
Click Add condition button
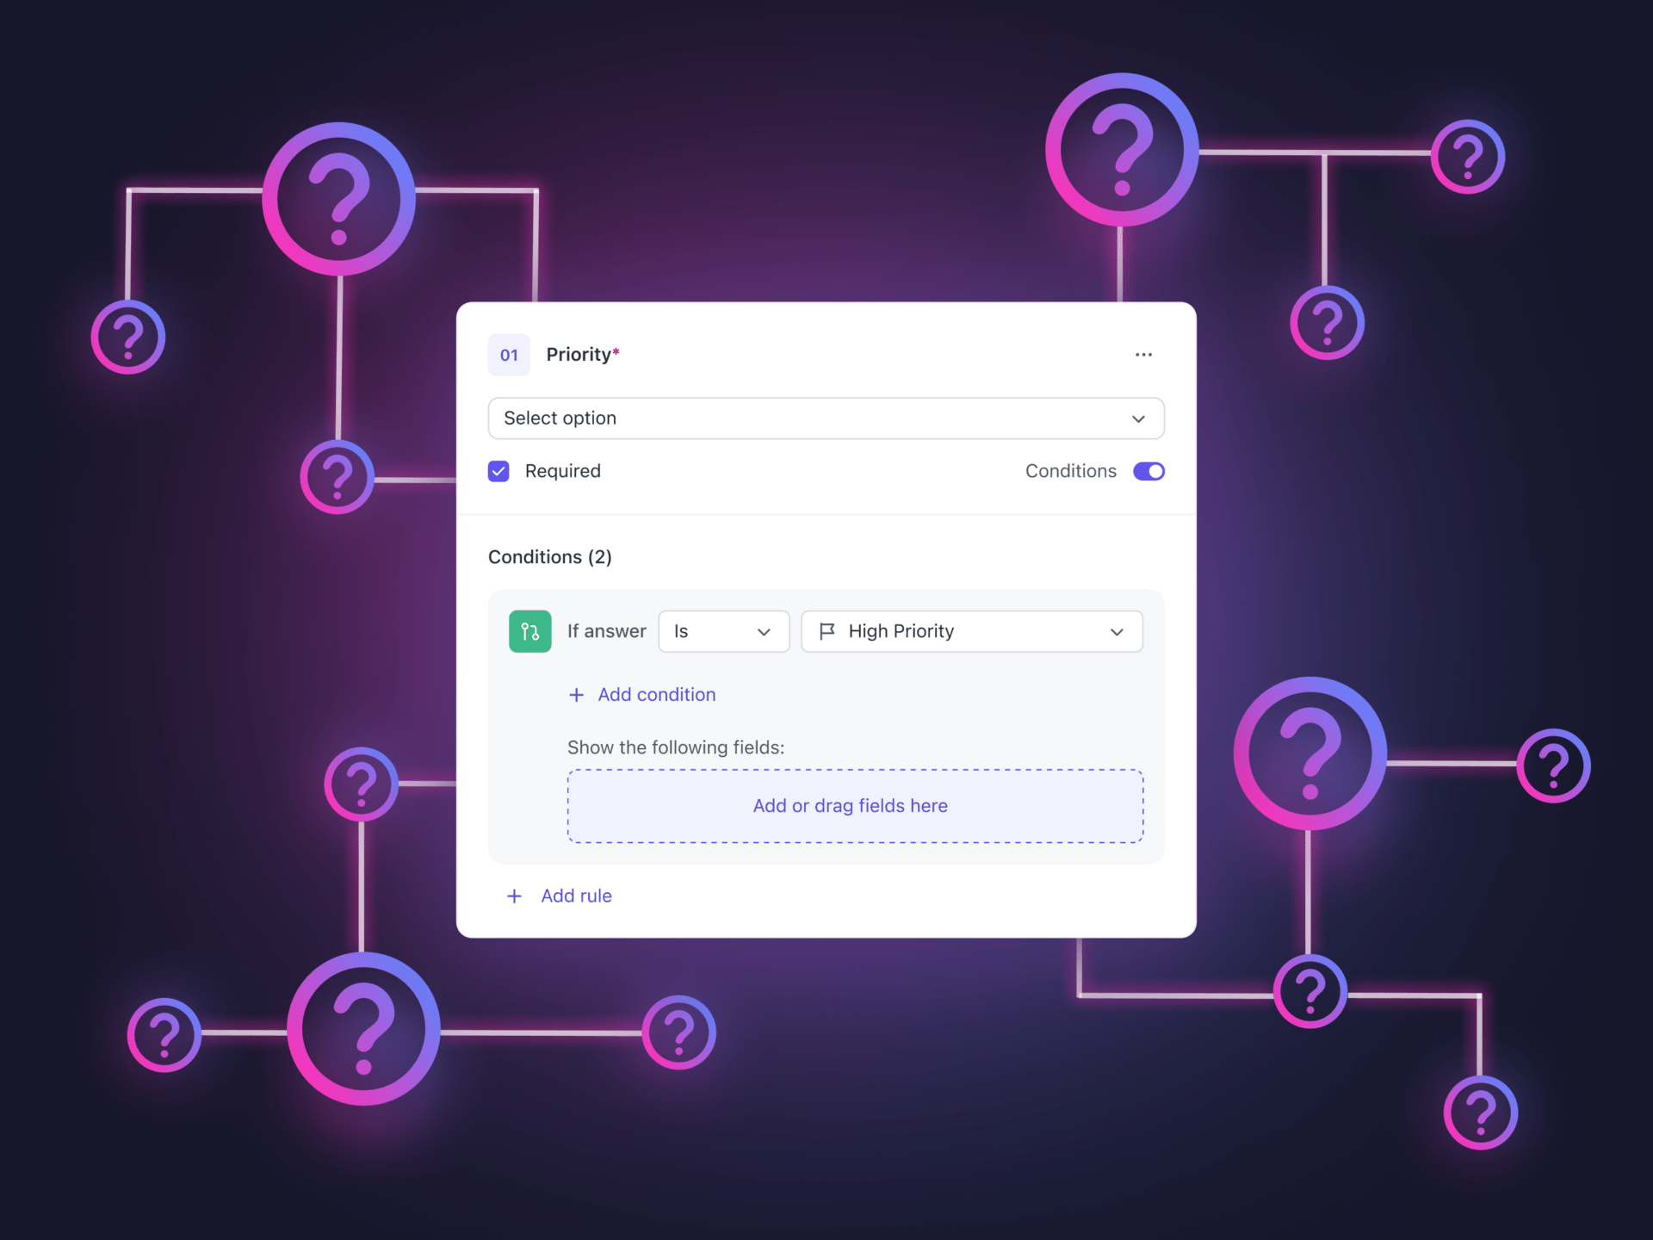(x=641, y=693)
